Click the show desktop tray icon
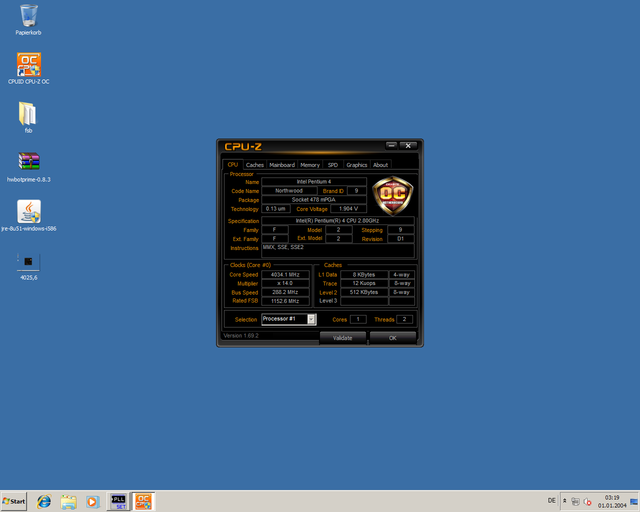Viewport: 640px width, 512px height. click(634, 501)
